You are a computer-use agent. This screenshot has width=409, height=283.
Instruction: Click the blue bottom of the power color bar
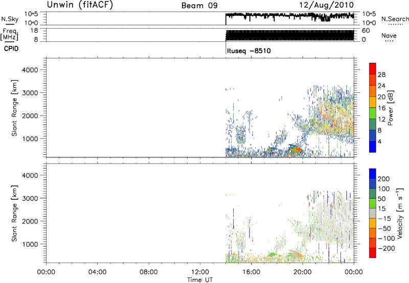pyautogui.click(x=373, y=147)
